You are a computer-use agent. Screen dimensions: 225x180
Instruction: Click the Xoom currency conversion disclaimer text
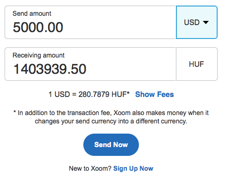click(x=111, y=117)
